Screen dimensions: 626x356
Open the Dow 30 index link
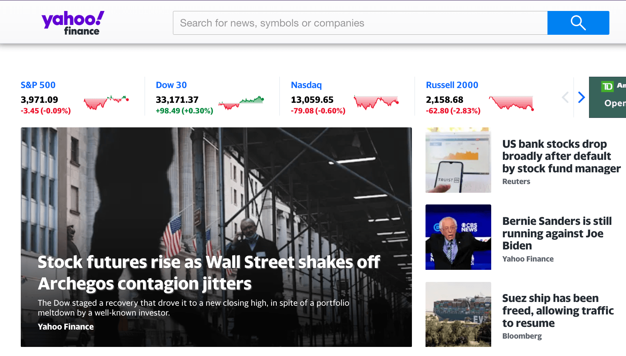pos(171,85)
